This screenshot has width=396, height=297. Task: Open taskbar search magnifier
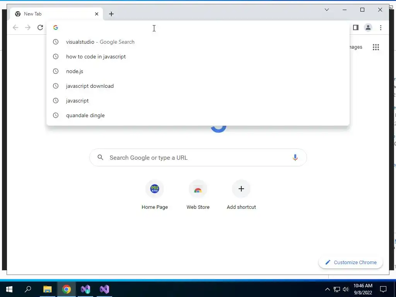coord(28,289)
